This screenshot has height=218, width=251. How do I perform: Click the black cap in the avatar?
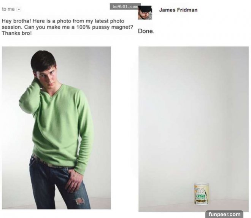[145, 9]
